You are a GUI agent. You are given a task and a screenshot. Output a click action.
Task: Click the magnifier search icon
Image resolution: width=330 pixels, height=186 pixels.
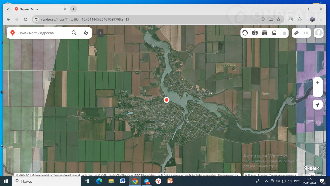(74, 33)
